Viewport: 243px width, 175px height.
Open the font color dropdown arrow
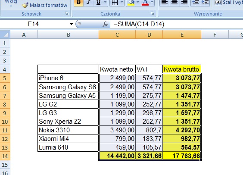(x=152, y=2)
